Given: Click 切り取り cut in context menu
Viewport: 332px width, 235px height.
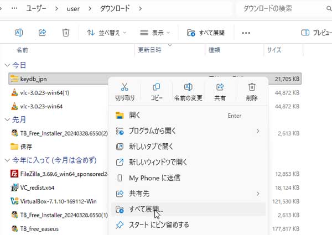Looking at the screenshot, I should (124, 92).
